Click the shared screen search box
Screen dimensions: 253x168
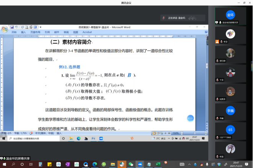[x=30, y=139]
